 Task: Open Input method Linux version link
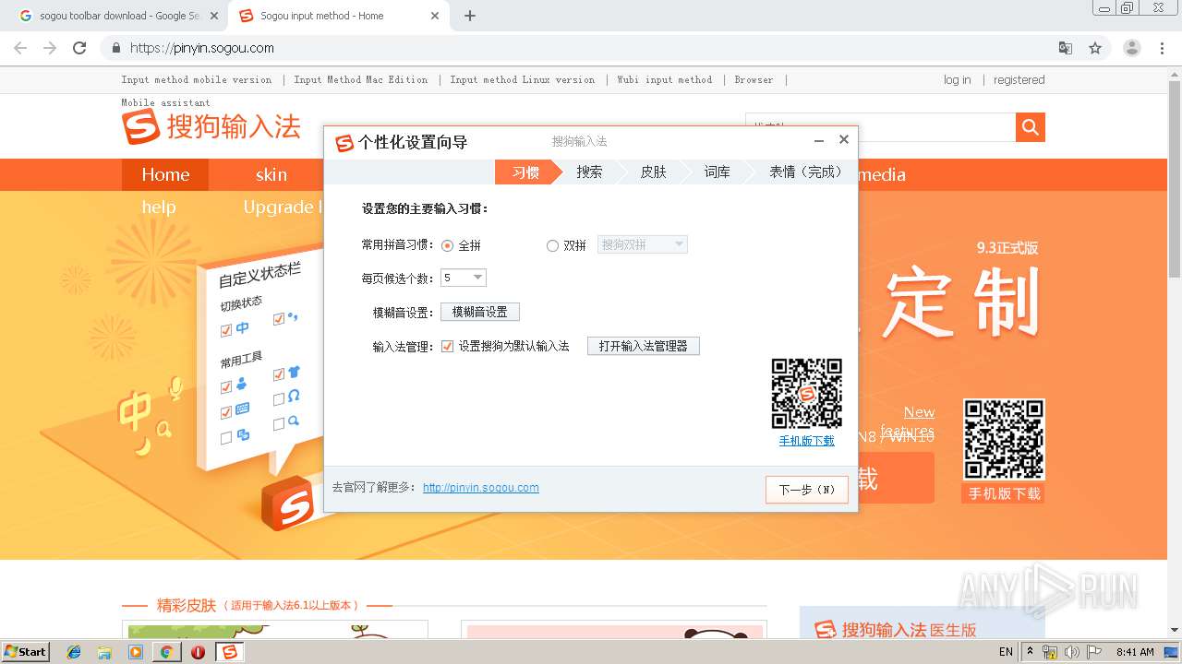pyautogui.click(x=523, y=79)
